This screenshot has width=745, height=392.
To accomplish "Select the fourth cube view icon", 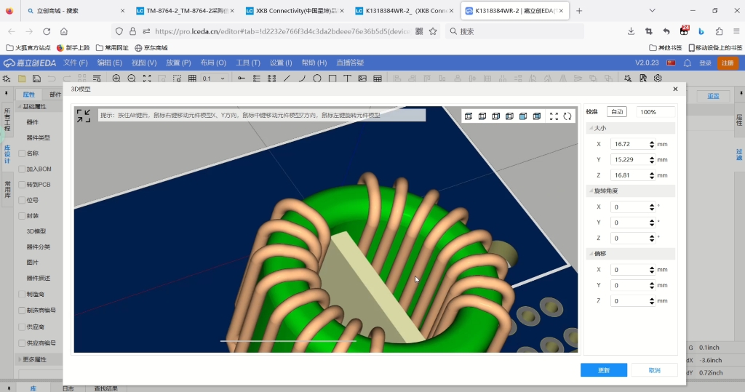I will pyautogui.click(x=509, y=116).
